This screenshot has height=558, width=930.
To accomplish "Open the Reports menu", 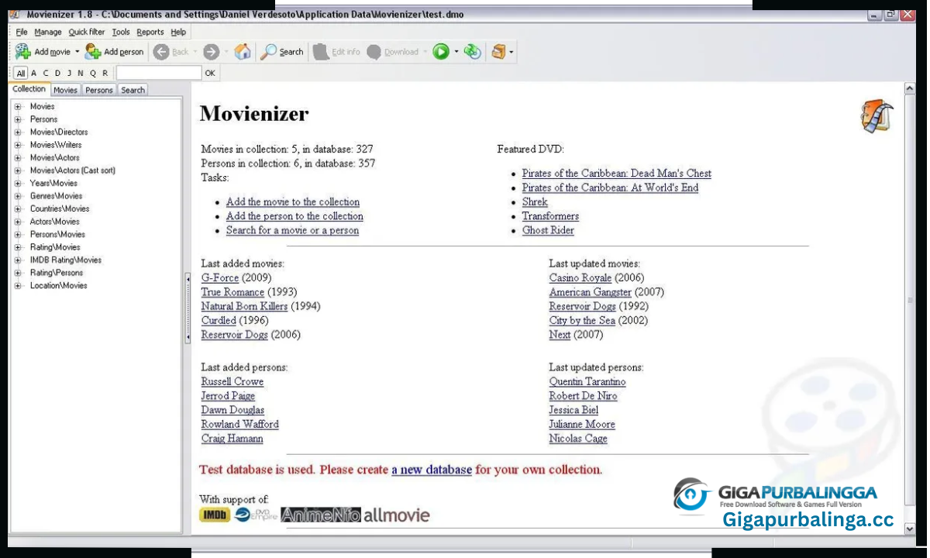I will [150, 32].
